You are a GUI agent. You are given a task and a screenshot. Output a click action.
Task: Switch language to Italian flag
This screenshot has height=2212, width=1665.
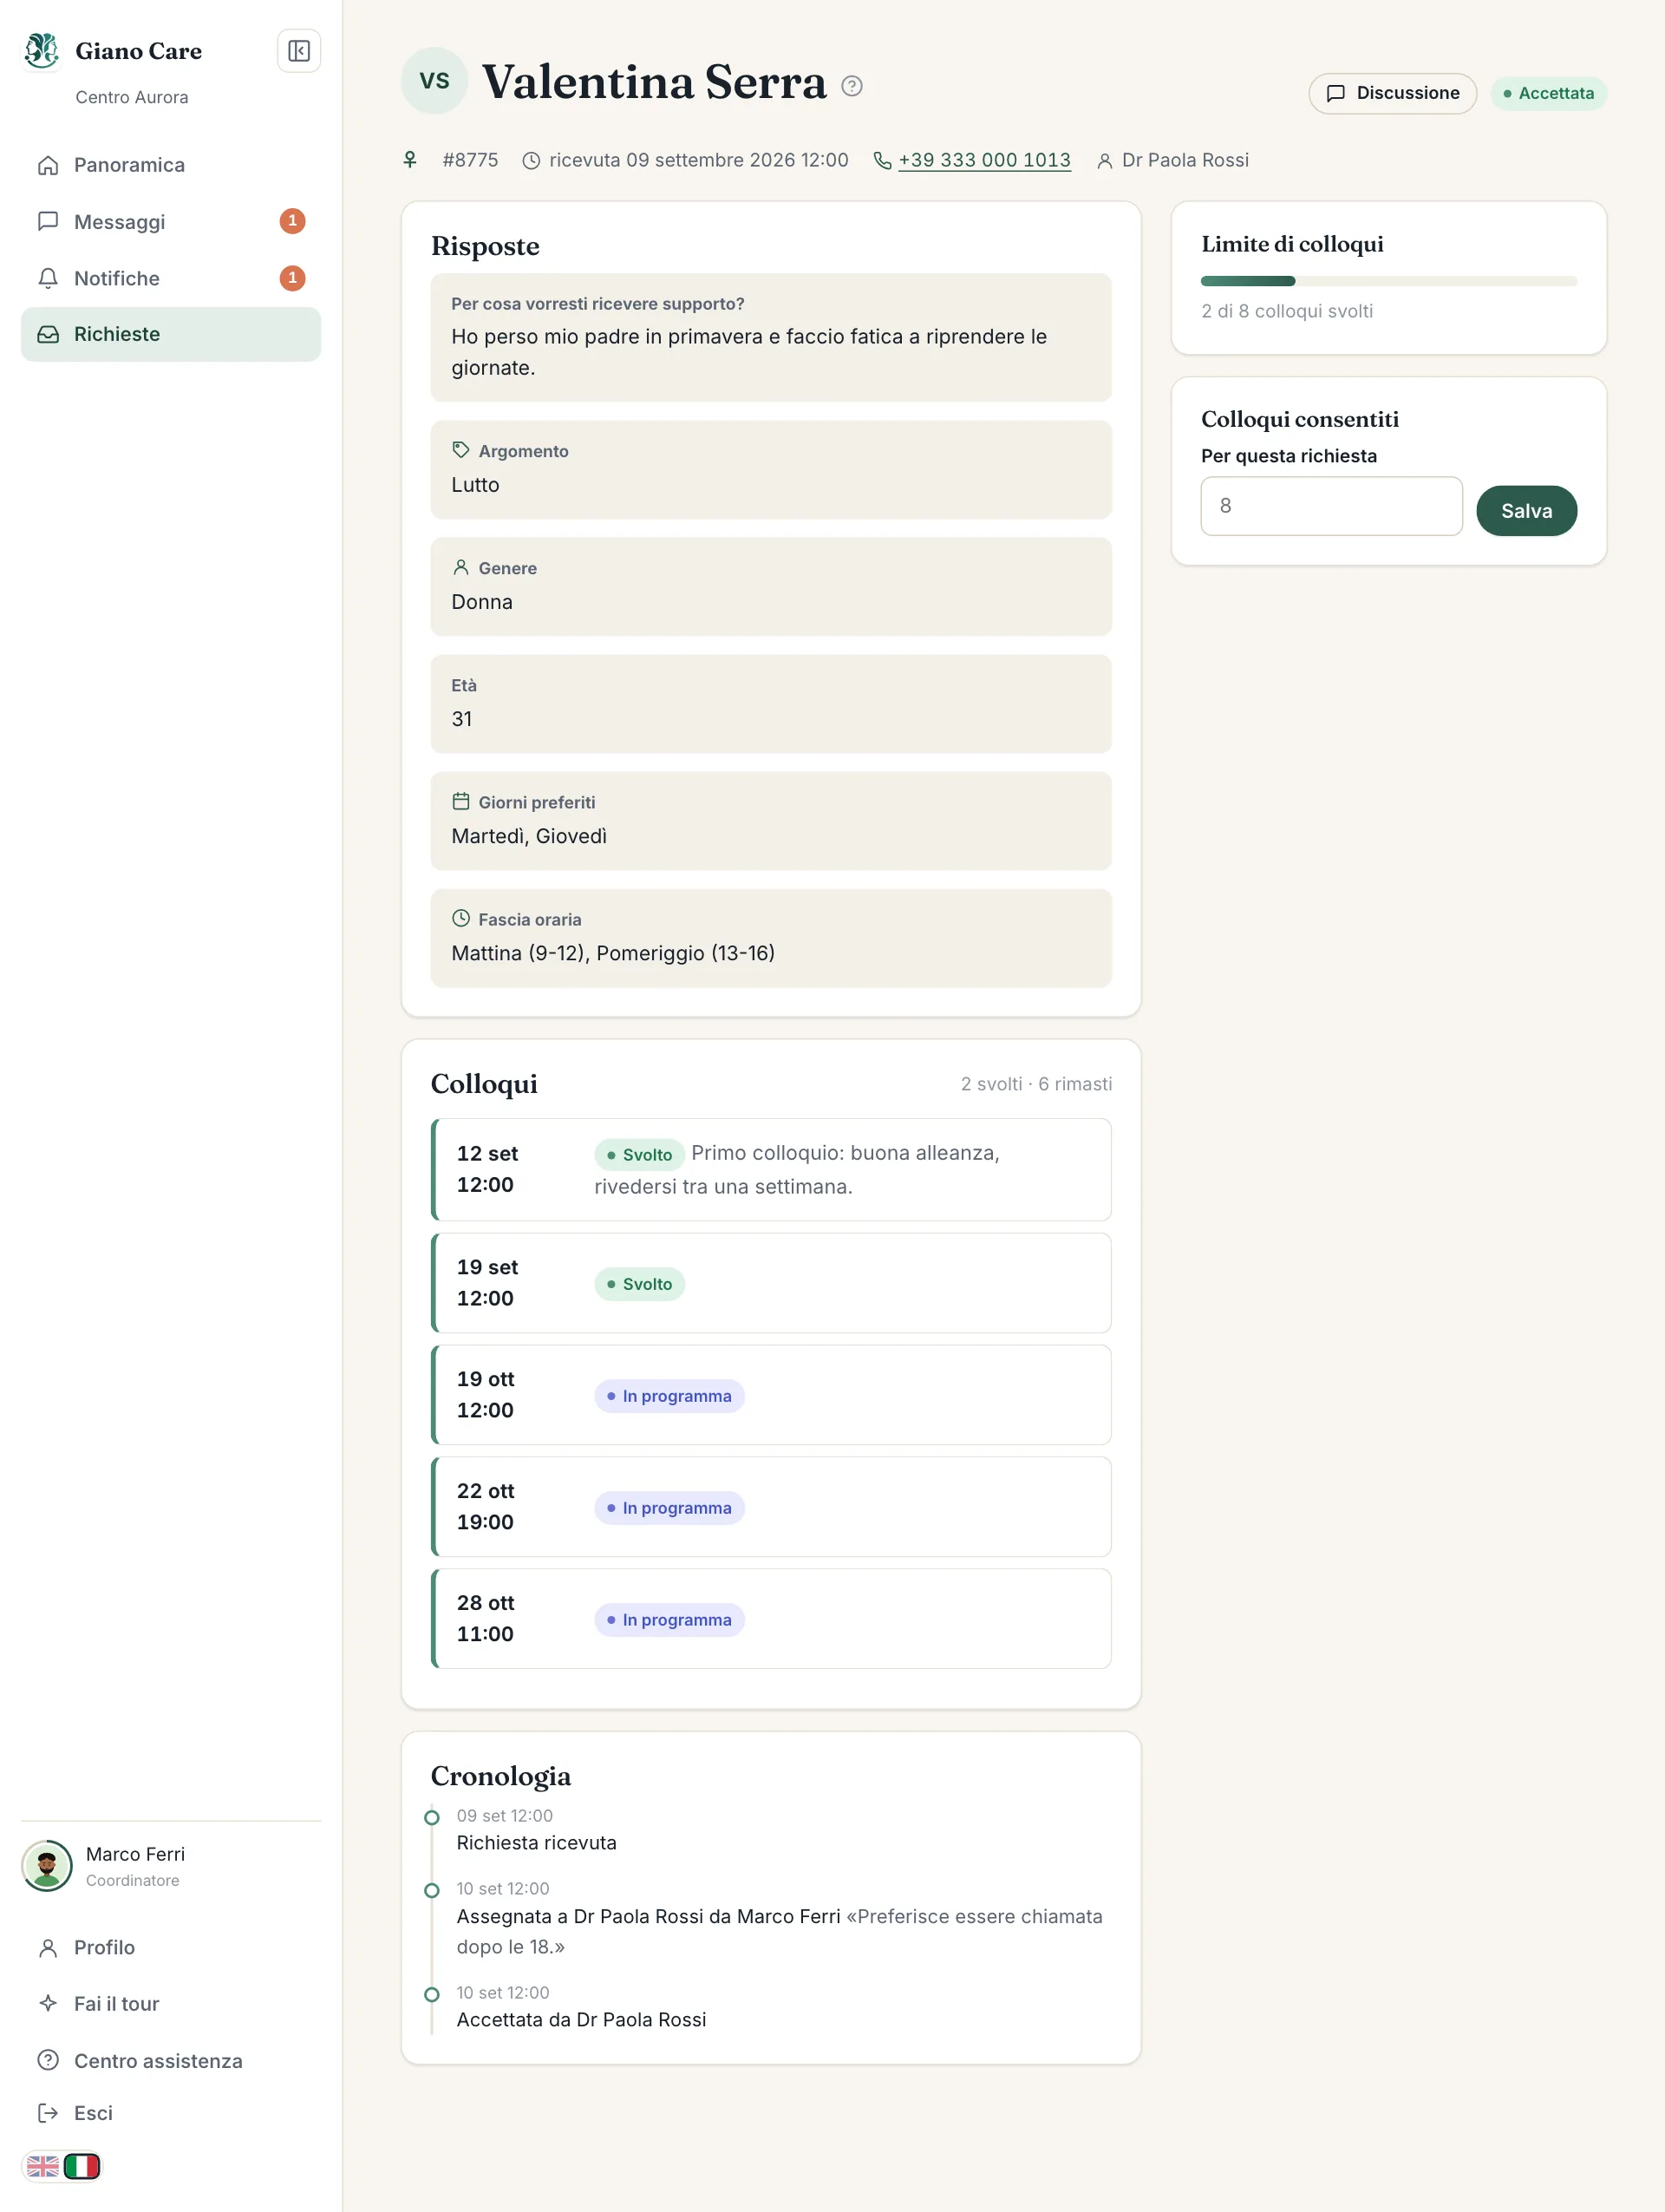(x=82, y=2167)
